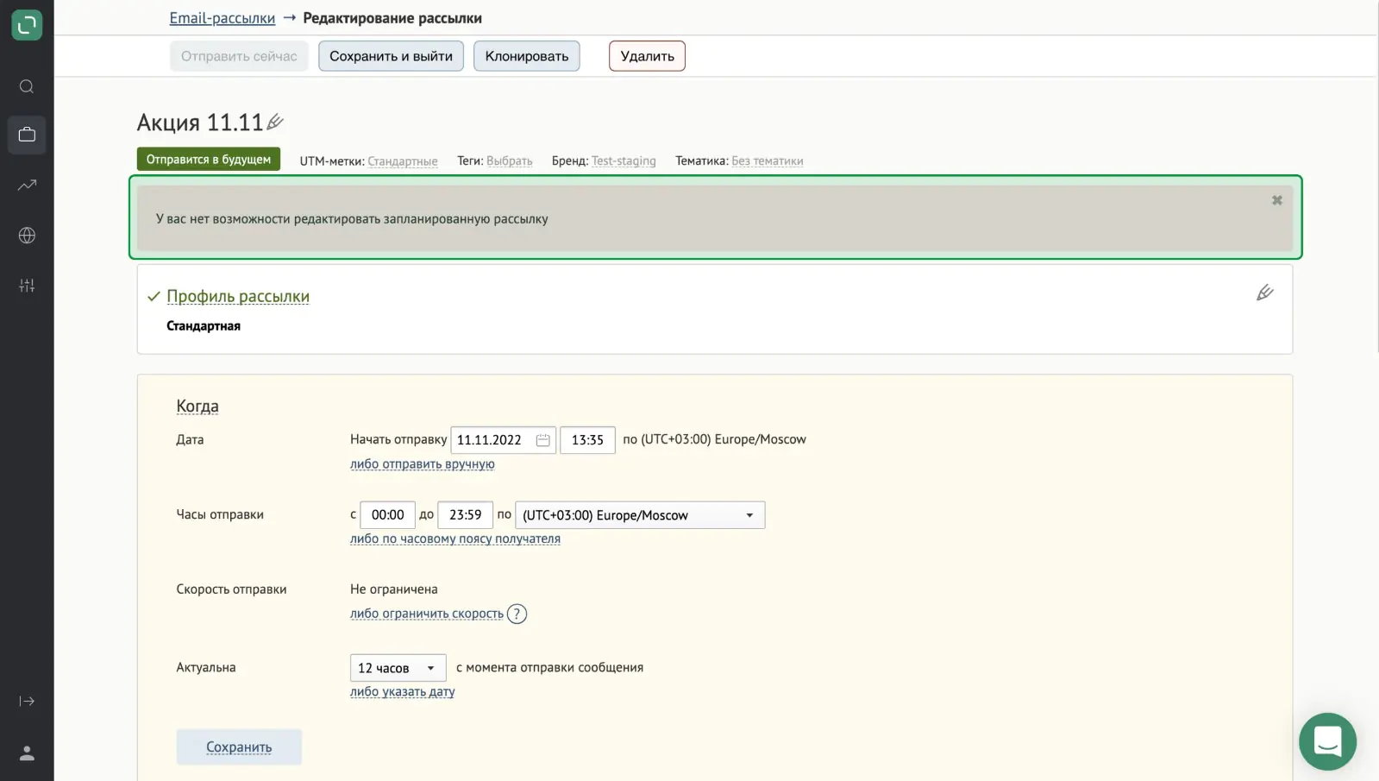Click the page vertical scrollbar

(x=1376, y=176)
